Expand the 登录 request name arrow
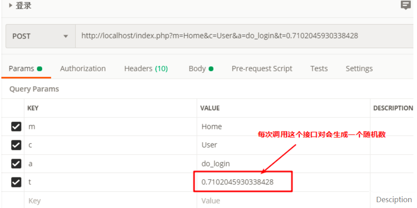The height and width of the screenshot is (208, 417). [11, 6]
